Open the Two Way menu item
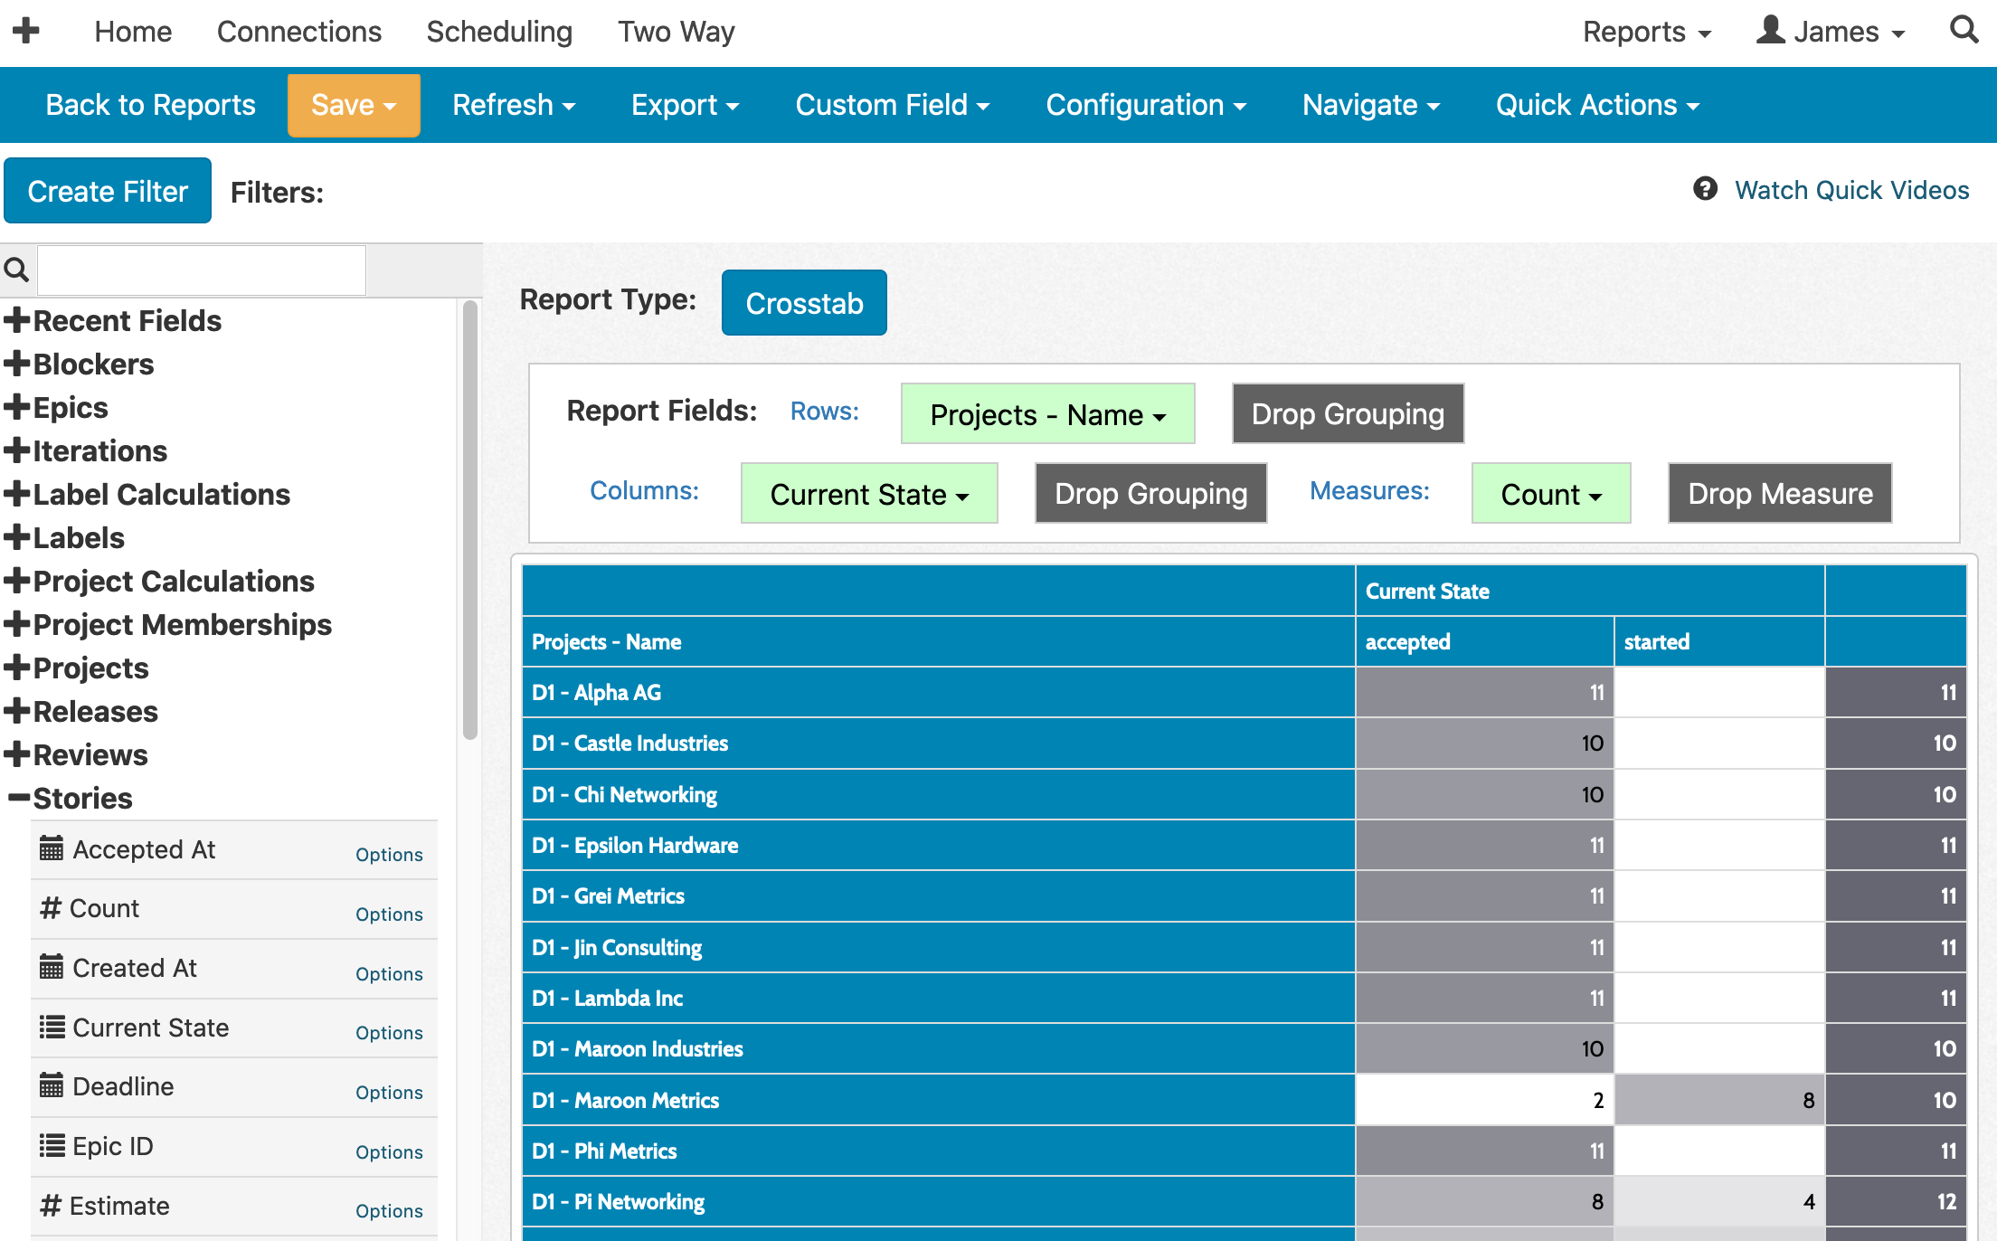 coord(677,32)
